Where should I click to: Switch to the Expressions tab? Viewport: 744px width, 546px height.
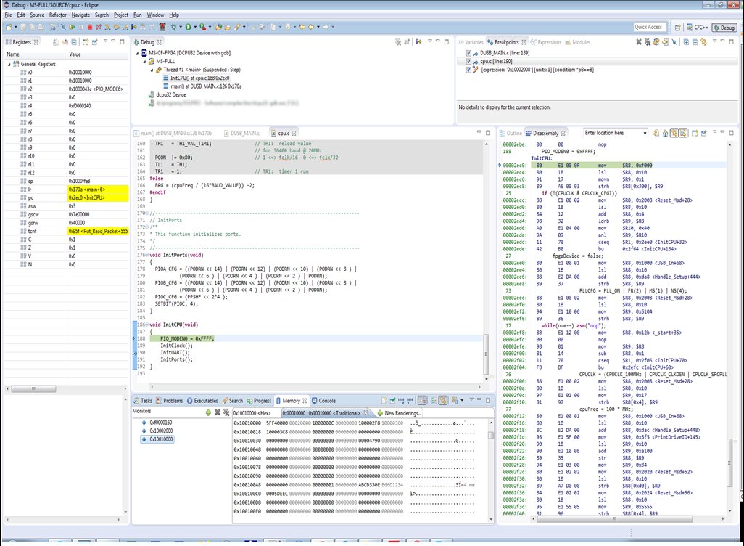[x=545, y=42]
